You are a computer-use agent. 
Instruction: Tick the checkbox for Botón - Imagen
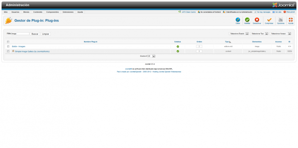(x=8, y=46)
